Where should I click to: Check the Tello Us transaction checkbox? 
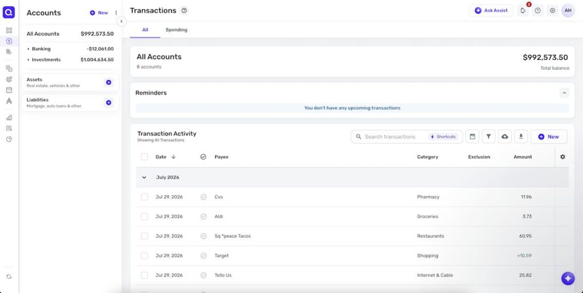click(x=144, y=275)
